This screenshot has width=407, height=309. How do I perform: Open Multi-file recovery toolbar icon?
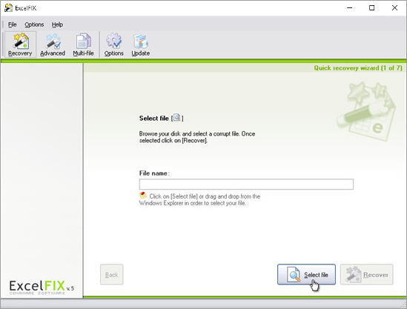pos(83,44)
